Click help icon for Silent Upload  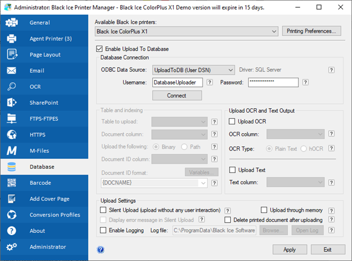click(227, 211)
